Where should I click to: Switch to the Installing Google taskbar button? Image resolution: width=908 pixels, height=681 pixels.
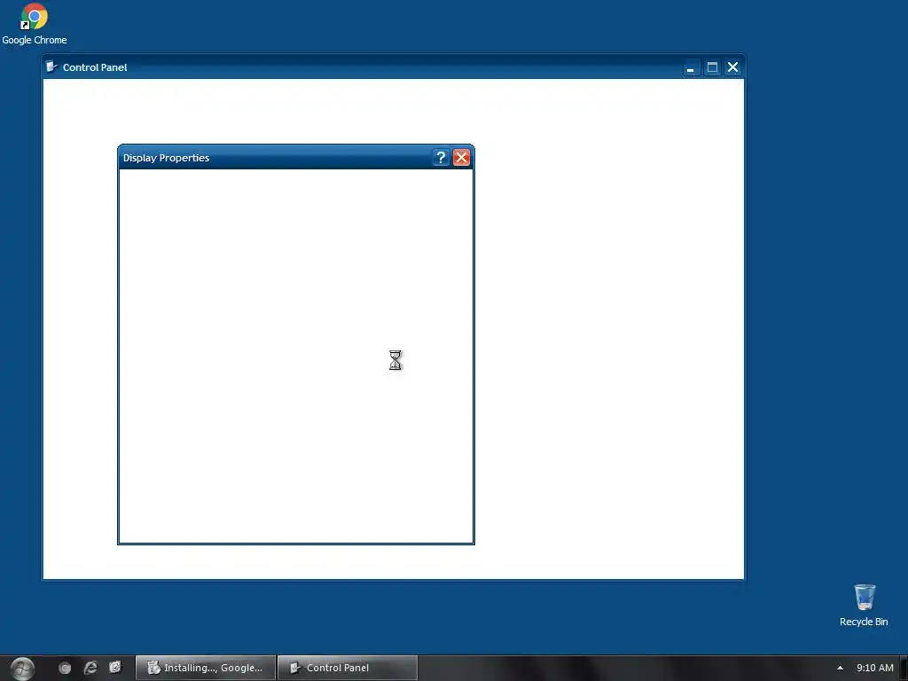tap(206, 668)
